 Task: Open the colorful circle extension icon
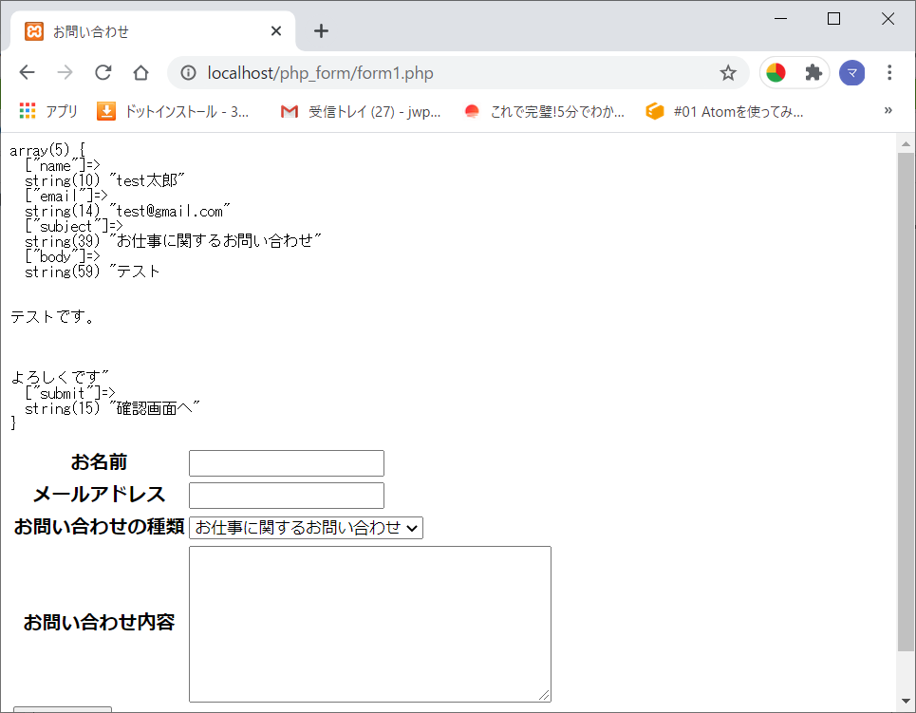pyautogui.click(x=776, y=73)
